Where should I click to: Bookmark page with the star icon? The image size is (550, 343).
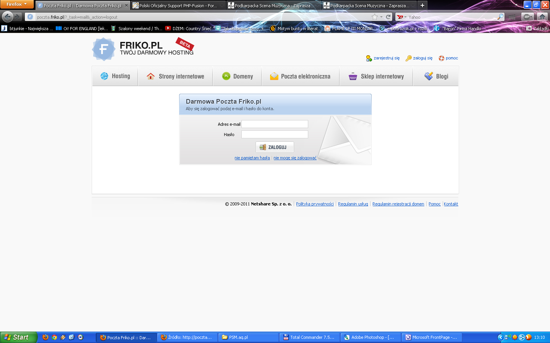coord(375,17)
